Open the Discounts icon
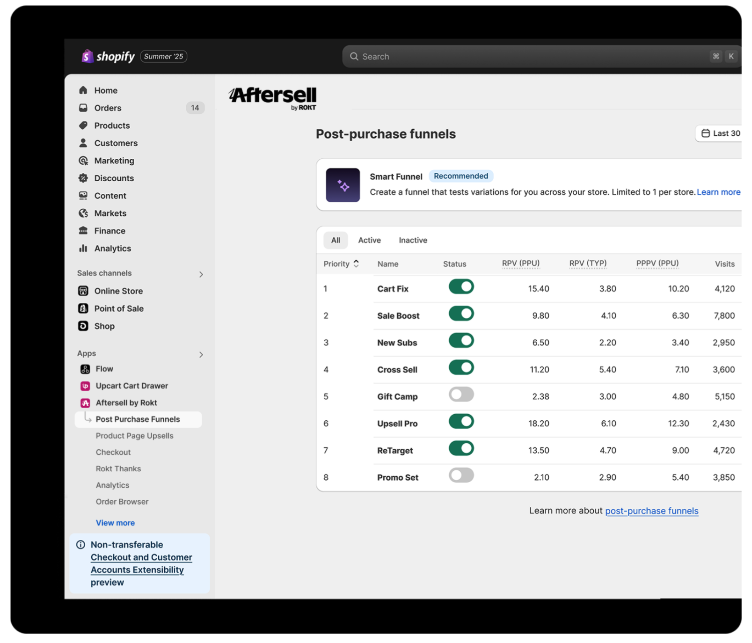This screenshot has height=643, width=752. coord(83,178)
